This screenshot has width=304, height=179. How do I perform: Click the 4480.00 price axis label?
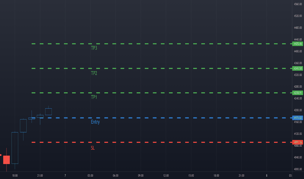click(x=298, y=28)
